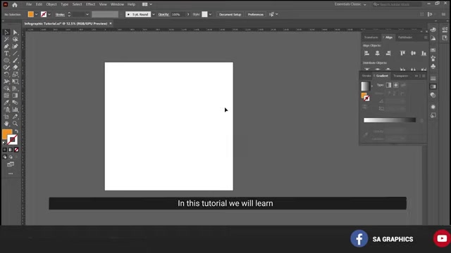The width and height of the screenshot is (451, 253).
Task: Click the Search Adobe Stock field
Action: click(x=400, y=4)
